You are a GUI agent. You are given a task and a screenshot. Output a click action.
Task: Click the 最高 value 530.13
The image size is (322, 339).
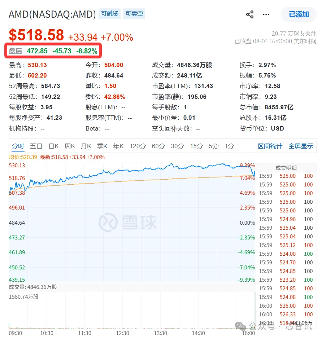[x=37, y=65]
